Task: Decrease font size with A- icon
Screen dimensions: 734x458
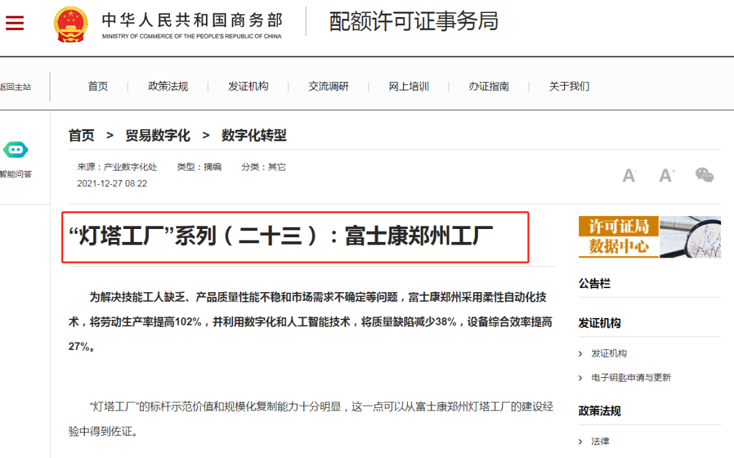Action: [x=629, y=175]
